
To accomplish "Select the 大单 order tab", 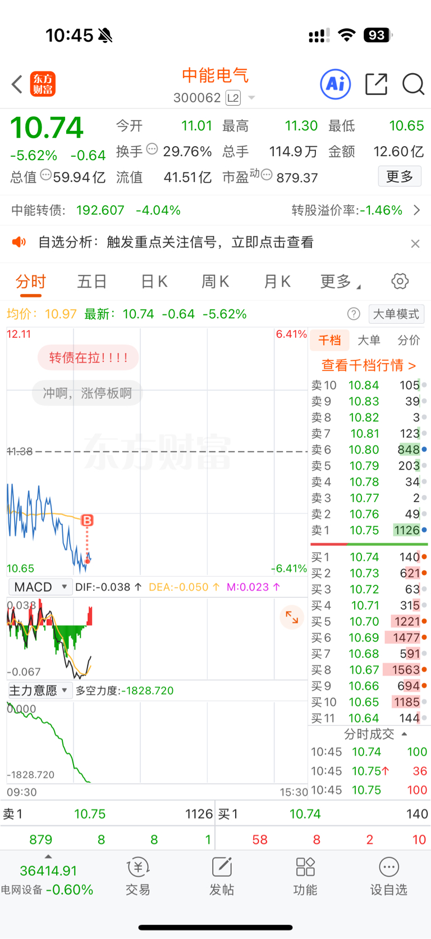I will [369, 340].
